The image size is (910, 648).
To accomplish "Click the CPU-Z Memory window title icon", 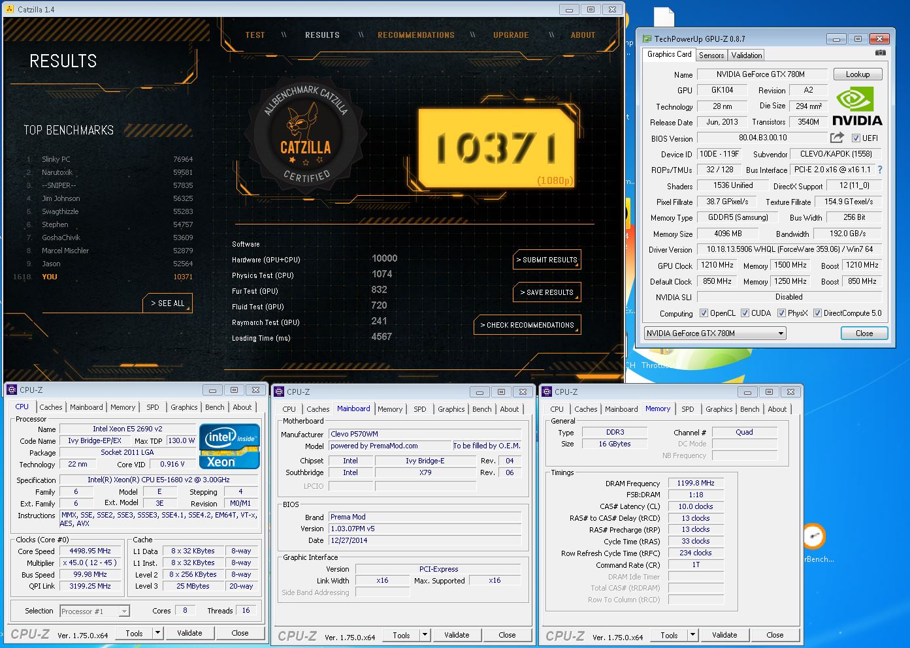I will [547, 392].
